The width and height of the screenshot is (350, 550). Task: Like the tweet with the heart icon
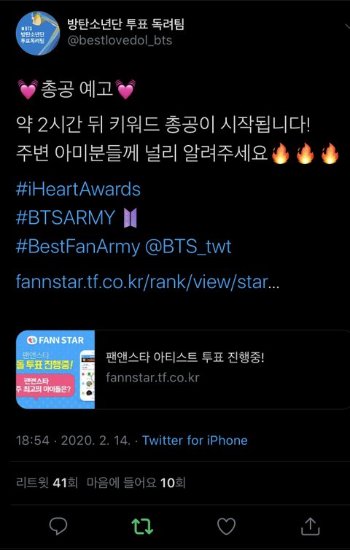pos(226,527)
